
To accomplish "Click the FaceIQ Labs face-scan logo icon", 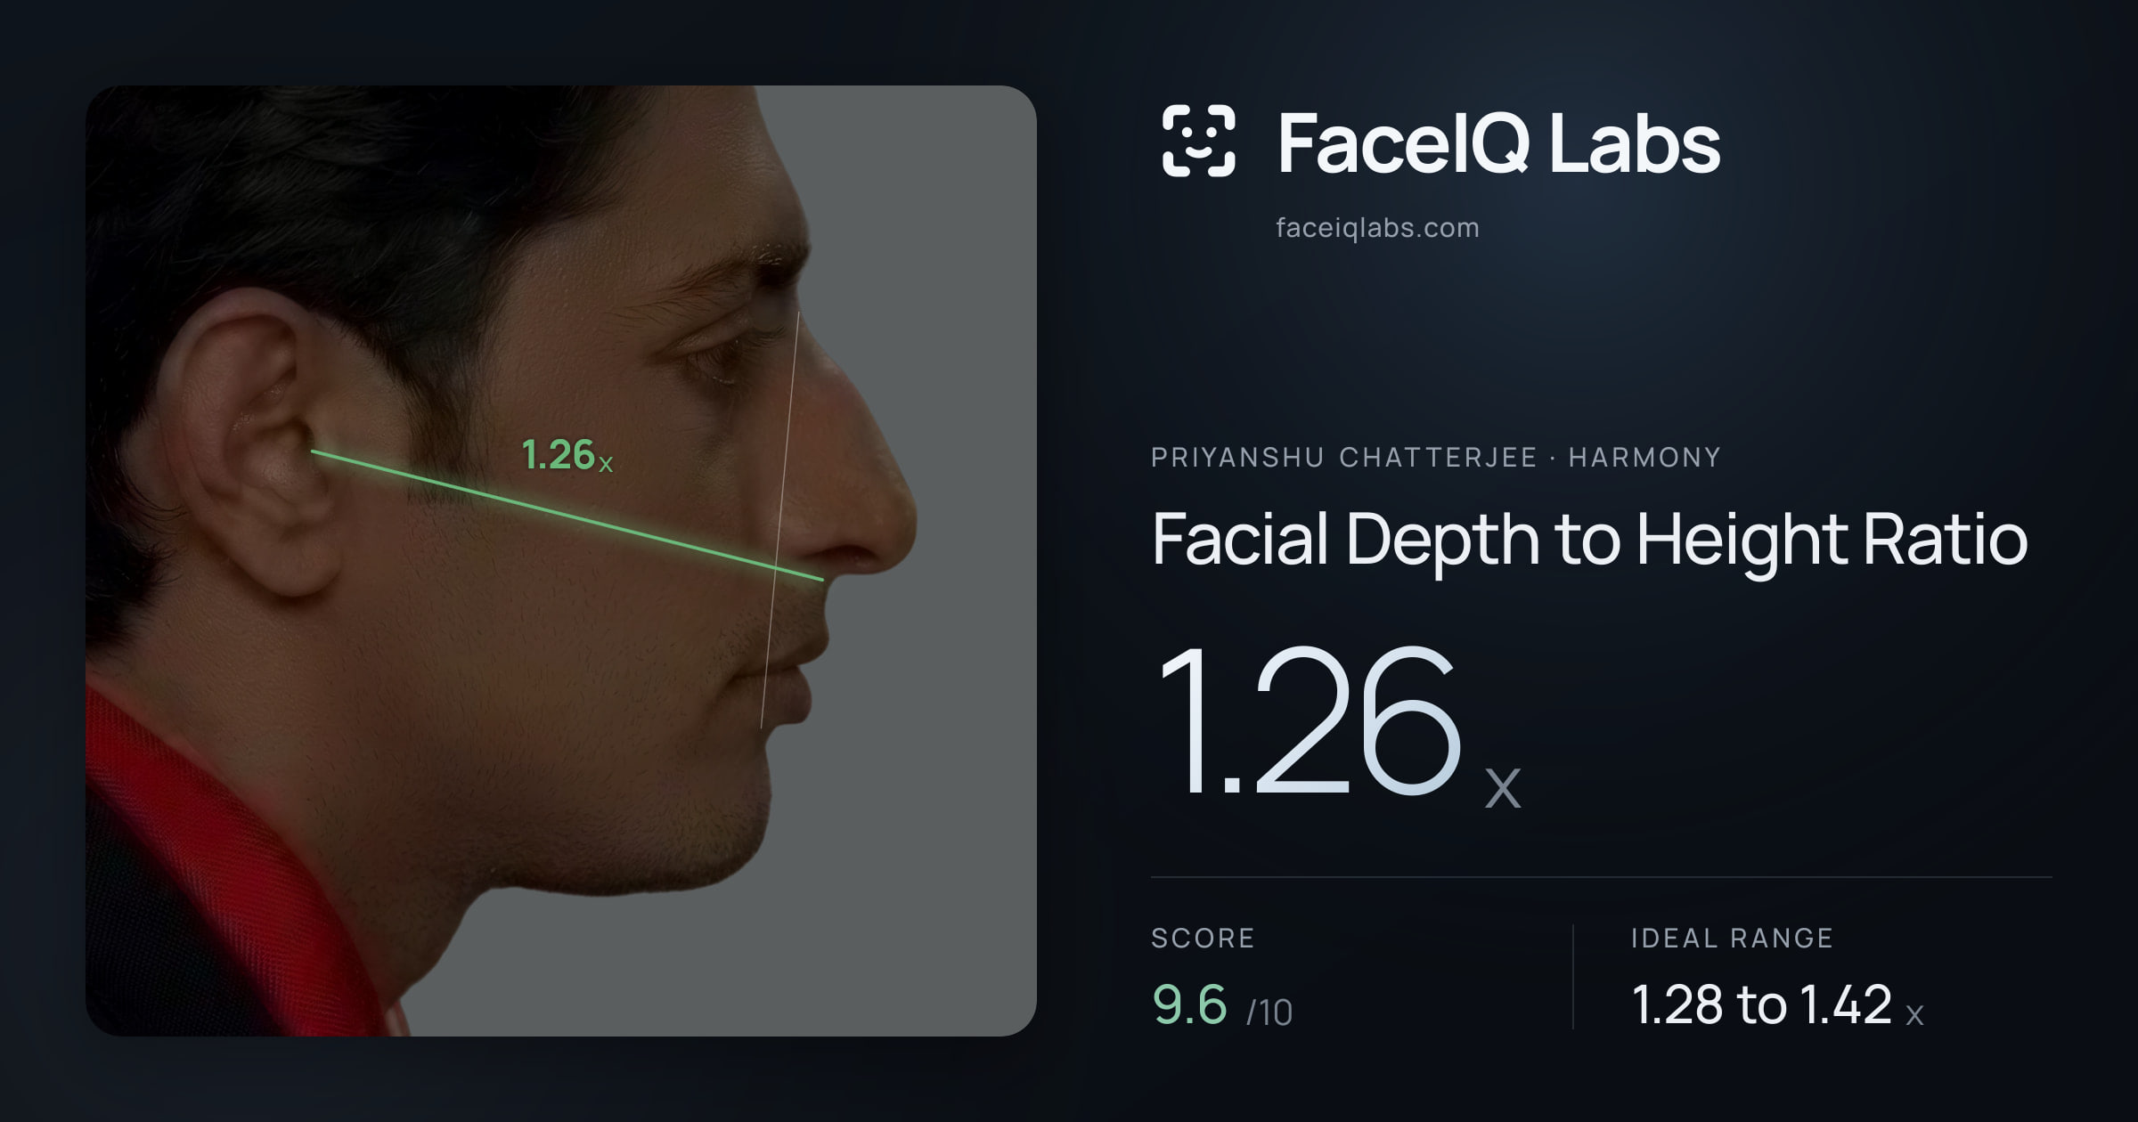I will (1199, 141).
